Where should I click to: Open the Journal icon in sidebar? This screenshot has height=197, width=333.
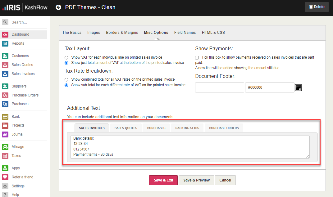pos(5,134)
